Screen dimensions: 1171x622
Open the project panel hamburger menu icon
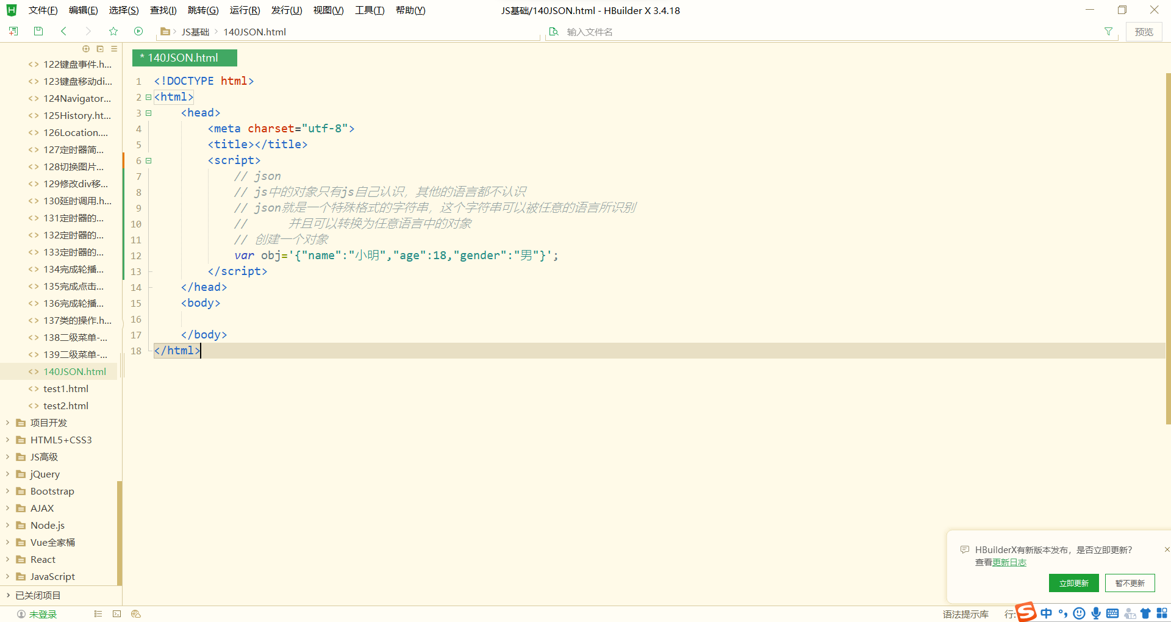113,49
